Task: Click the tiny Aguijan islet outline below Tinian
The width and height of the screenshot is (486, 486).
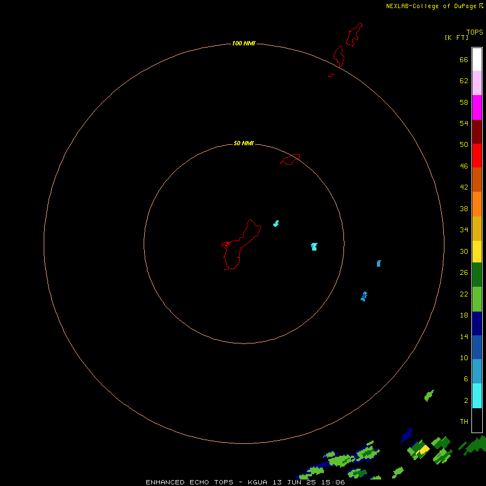Action: [331, 75]
